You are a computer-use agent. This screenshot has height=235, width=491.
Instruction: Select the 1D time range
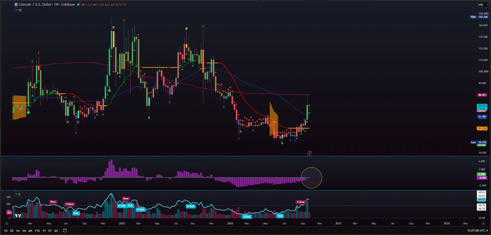click(6, 231)
